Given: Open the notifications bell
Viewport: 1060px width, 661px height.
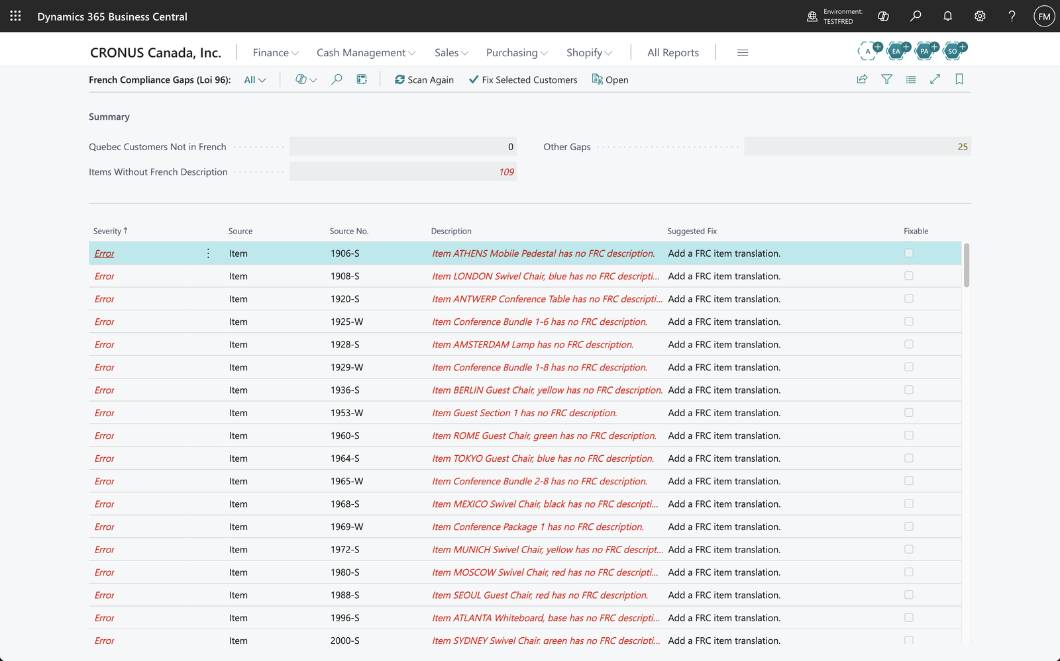Looking at the screenshot, I should 947,16.
